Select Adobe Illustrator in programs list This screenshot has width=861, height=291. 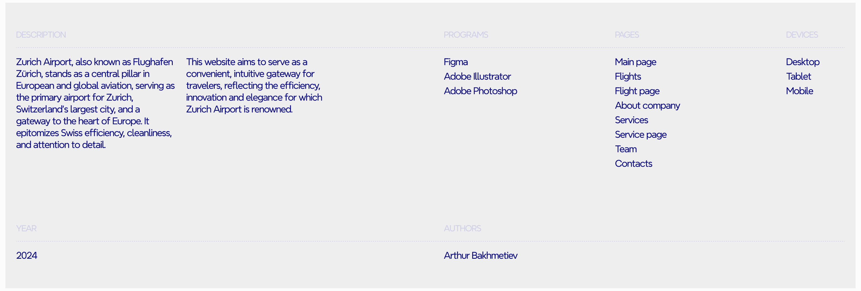coord(477,76)
